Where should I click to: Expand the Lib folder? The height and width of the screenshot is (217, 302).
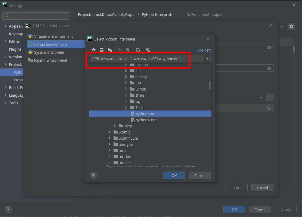click(x=126, y=71)
